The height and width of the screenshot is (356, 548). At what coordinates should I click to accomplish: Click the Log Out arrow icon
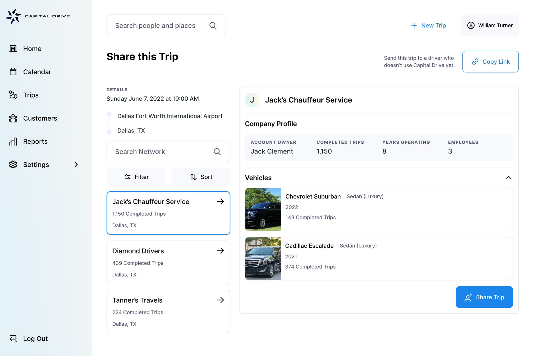(13, 338)
